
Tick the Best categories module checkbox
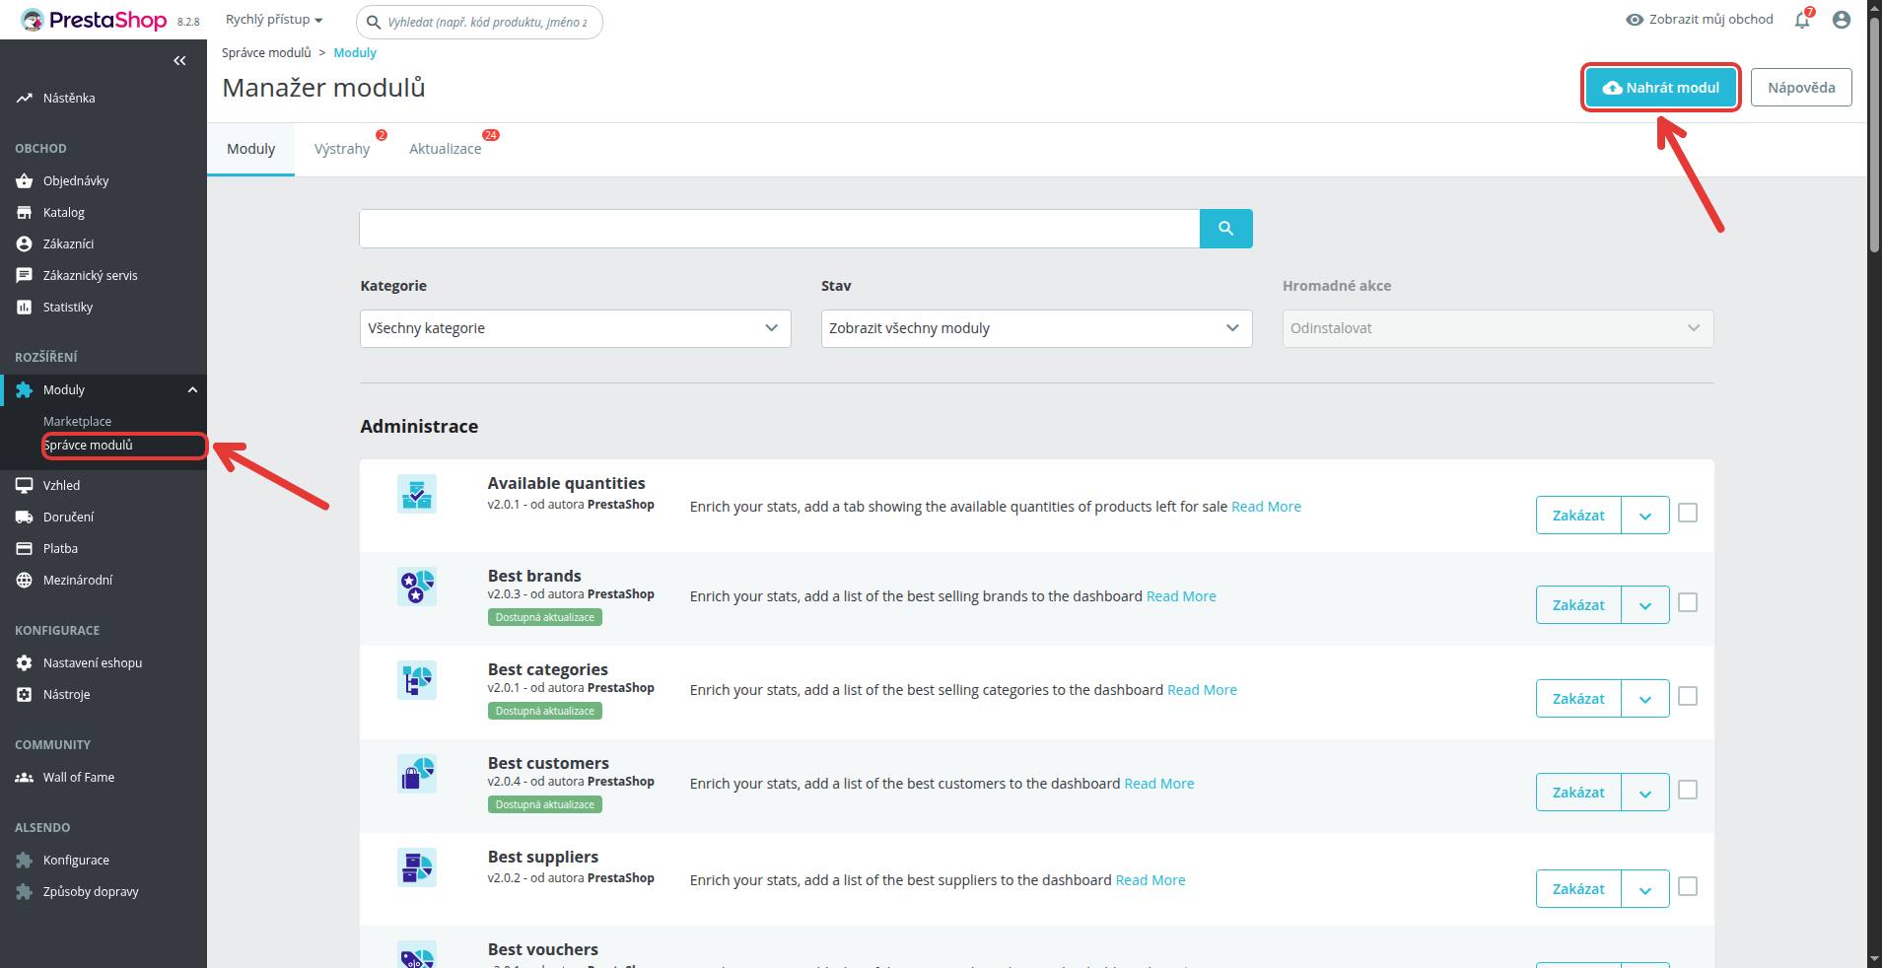(1688, 696)
